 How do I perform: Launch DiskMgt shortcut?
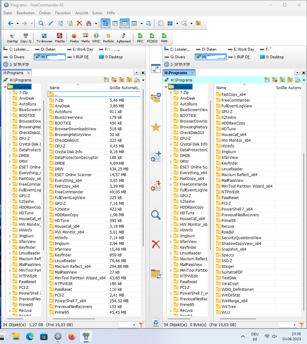[x=12, y=38]
